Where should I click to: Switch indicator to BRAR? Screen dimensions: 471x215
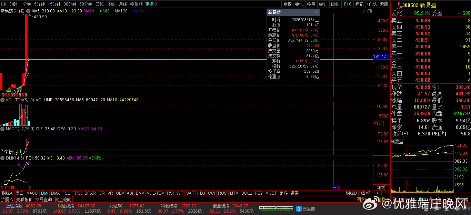(x=90, y=193)
